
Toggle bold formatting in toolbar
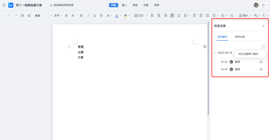point(81,16)
